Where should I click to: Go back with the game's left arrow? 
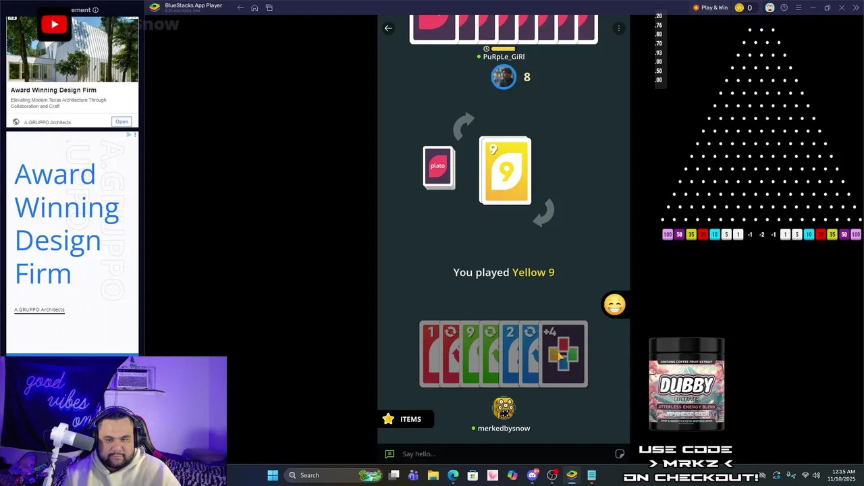coord(388,28)
